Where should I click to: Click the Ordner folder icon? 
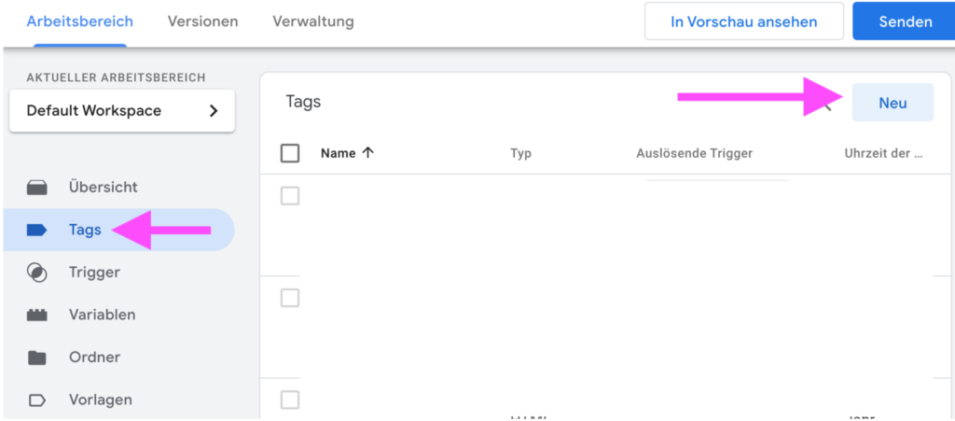pyautogui.click(x=37, y=358)
